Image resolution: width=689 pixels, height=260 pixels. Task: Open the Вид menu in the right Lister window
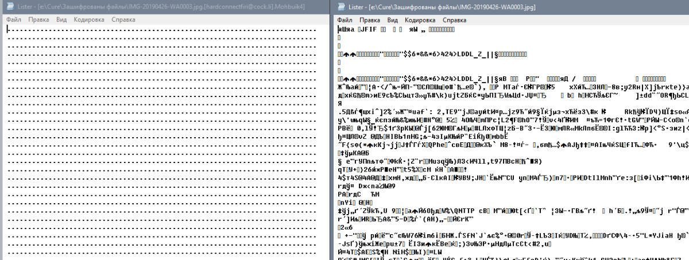[x=392, y=20]
